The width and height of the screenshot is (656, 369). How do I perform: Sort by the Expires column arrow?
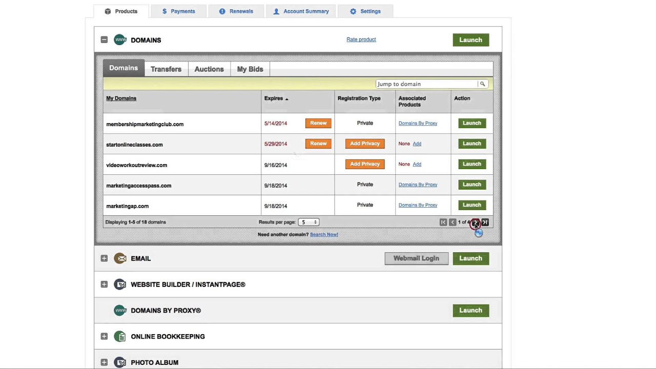point(286,99)
